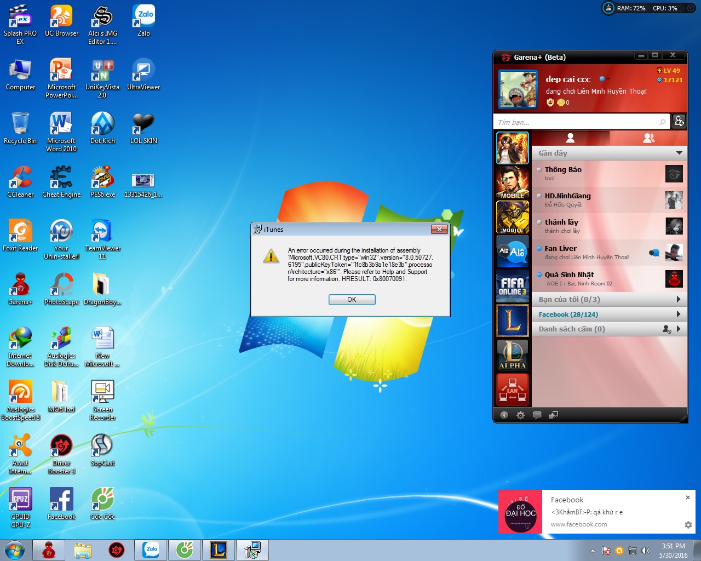
Task: Open the Foxit Reader desktop shortcut
Action: [20, 236]
